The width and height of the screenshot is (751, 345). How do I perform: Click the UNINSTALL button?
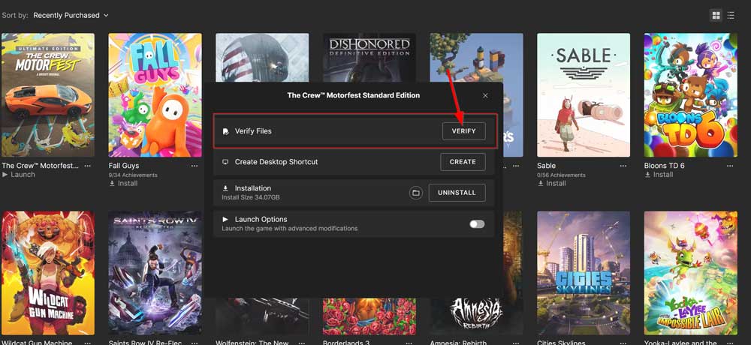point(457,192)
